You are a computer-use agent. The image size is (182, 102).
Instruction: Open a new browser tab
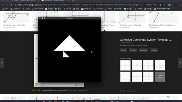click(73, 1)
